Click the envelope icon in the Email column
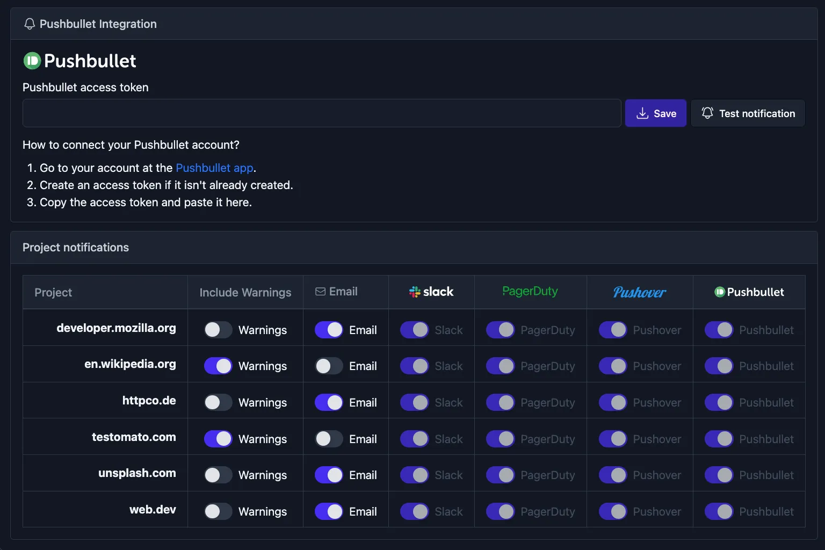This screenshot has width=825, height=550. (x=320, y=291)
